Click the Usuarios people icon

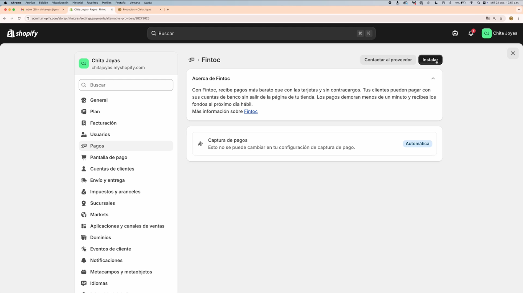click(x=84, y=135)
